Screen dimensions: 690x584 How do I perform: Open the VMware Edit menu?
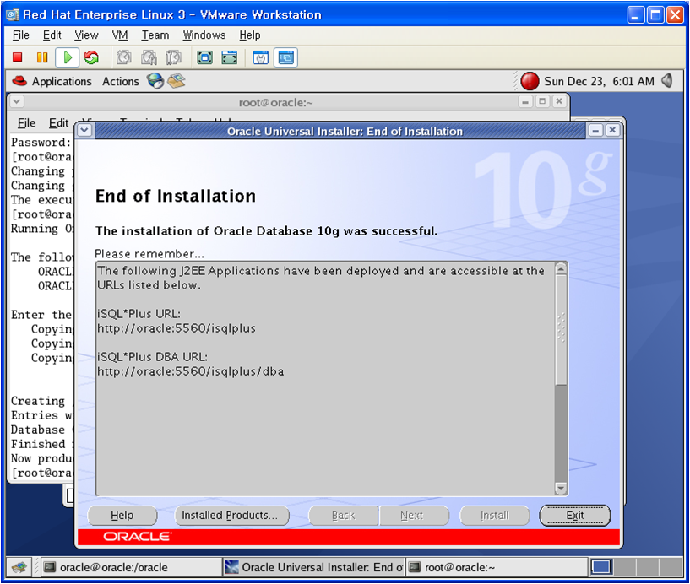52,35
